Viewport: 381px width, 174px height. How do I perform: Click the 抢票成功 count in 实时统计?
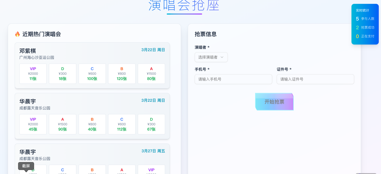coord(358,28)
